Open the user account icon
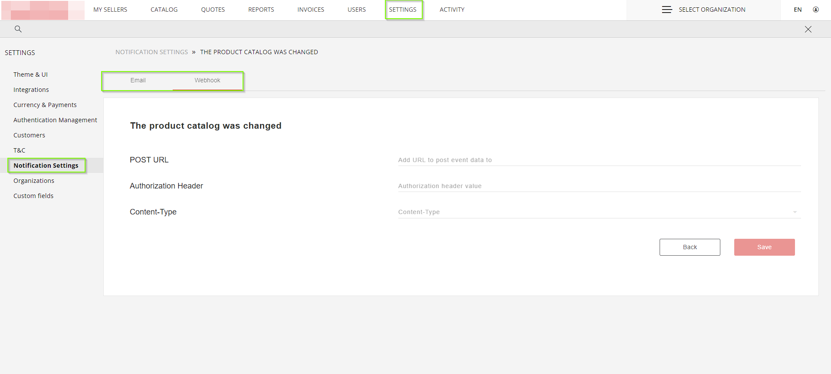Image resolution: width=831 pixels, height=374 pixels. (816, 10)
